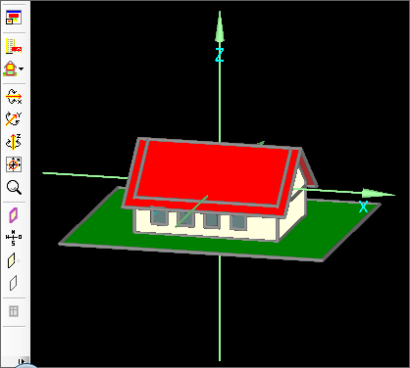Select the empty outlined surface icon
Image resolution: width=410 pixels, height=368 pixels.
[13, 283]
